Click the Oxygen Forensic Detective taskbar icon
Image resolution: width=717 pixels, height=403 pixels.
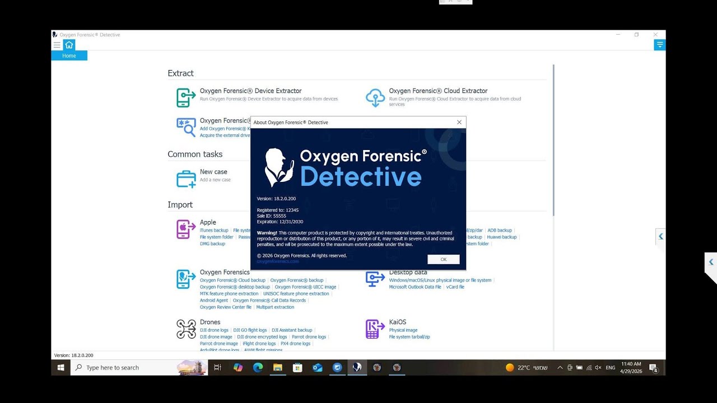(357, 367)
